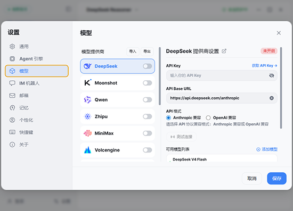Click the 关于 info icon
This screenshot has width=293, height=211.
(x=12, y=145)
